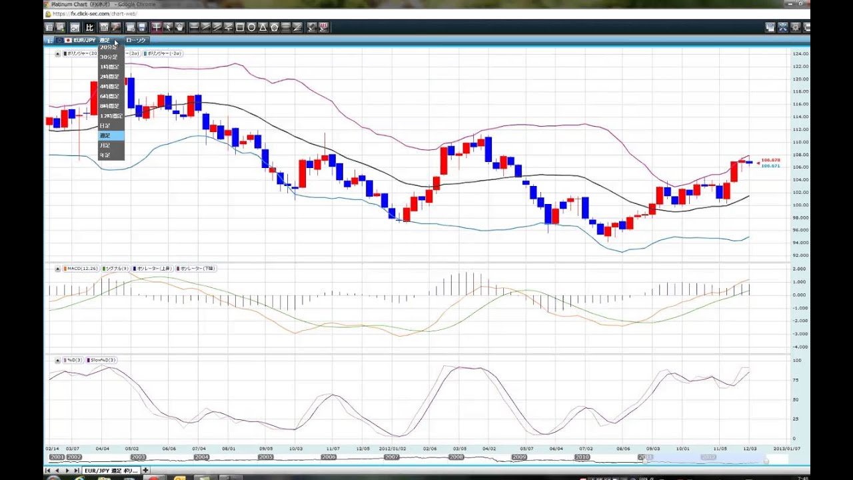Screen dimensions: 853x480
Task: Toggle the ボリンジャー(-2σ) band legend
Action: [163, 53]
